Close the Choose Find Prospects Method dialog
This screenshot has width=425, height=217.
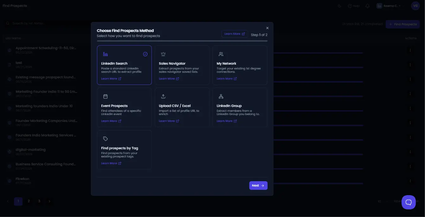267,28
